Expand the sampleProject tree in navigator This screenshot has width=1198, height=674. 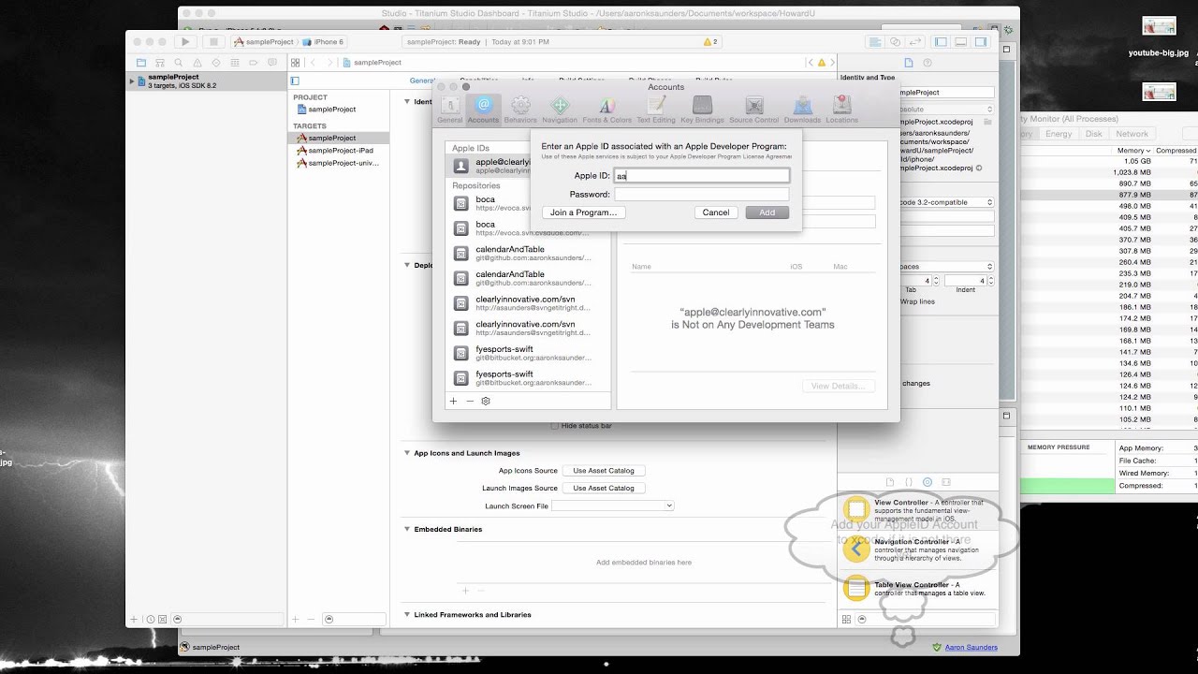[x=132, y=81]
